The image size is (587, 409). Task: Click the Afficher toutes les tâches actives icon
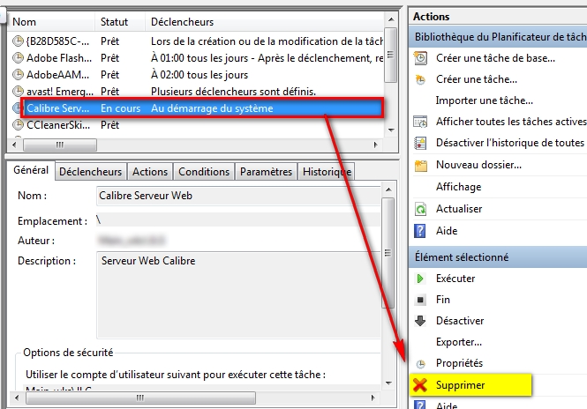(420, 122)
